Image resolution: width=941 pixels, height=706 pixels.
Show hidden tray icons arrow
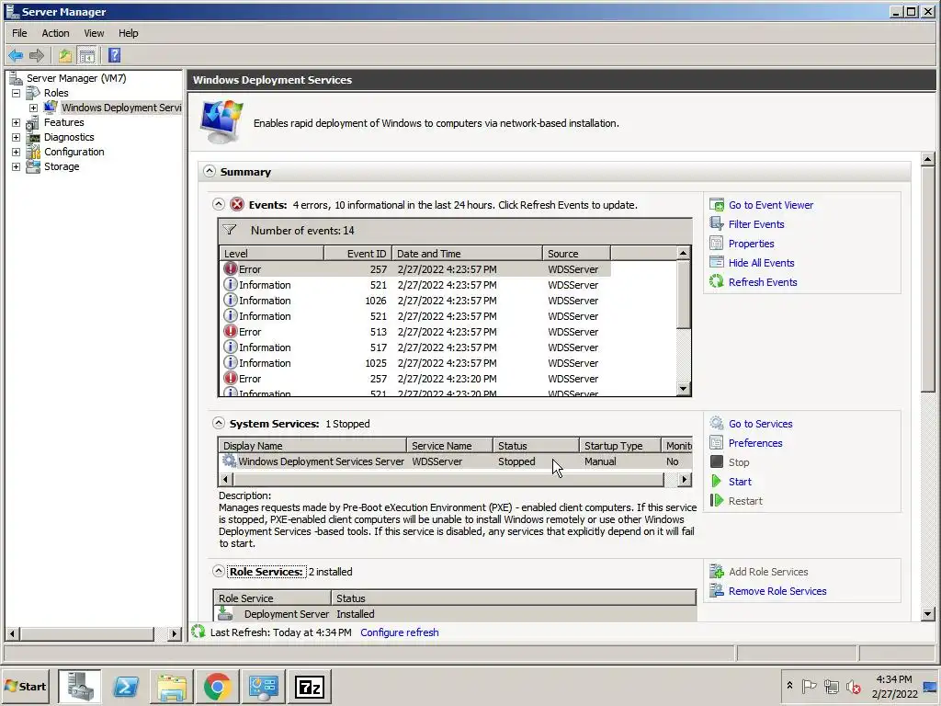pyautogui.click(x=789, y=685)
